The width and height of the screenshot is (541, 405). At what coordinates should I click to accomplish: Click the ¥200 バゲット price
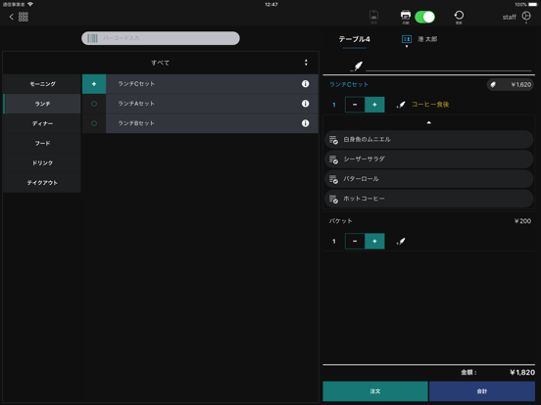pos(522,221)
